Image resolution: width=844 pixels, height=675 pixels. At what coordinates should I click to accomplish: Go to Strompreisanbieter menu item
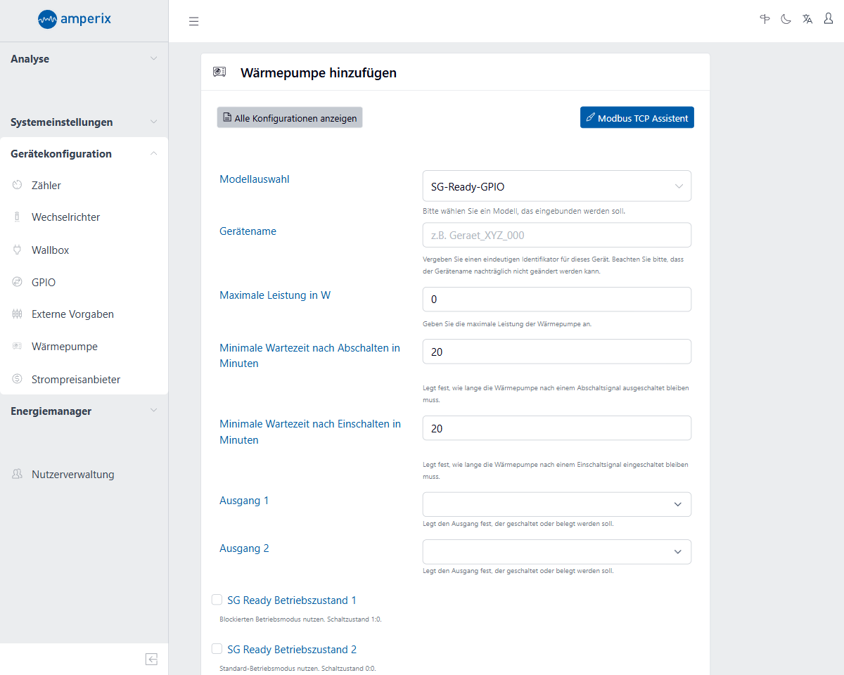pyautogui.click(x=75, y=380)
